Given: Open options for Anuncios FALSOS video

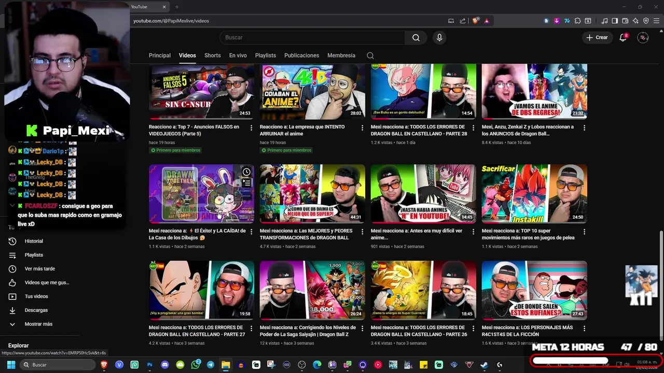Looking at the screenshot, I should [252, 127].
